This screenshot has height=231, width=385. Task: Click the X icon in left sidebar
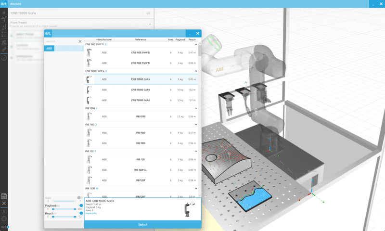[4, 204]
